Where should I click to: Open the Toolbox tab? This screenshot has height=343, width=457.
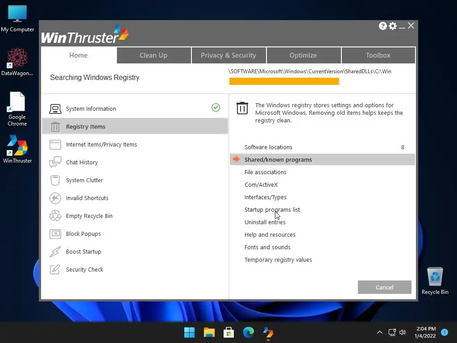click(x=378, y=55)
